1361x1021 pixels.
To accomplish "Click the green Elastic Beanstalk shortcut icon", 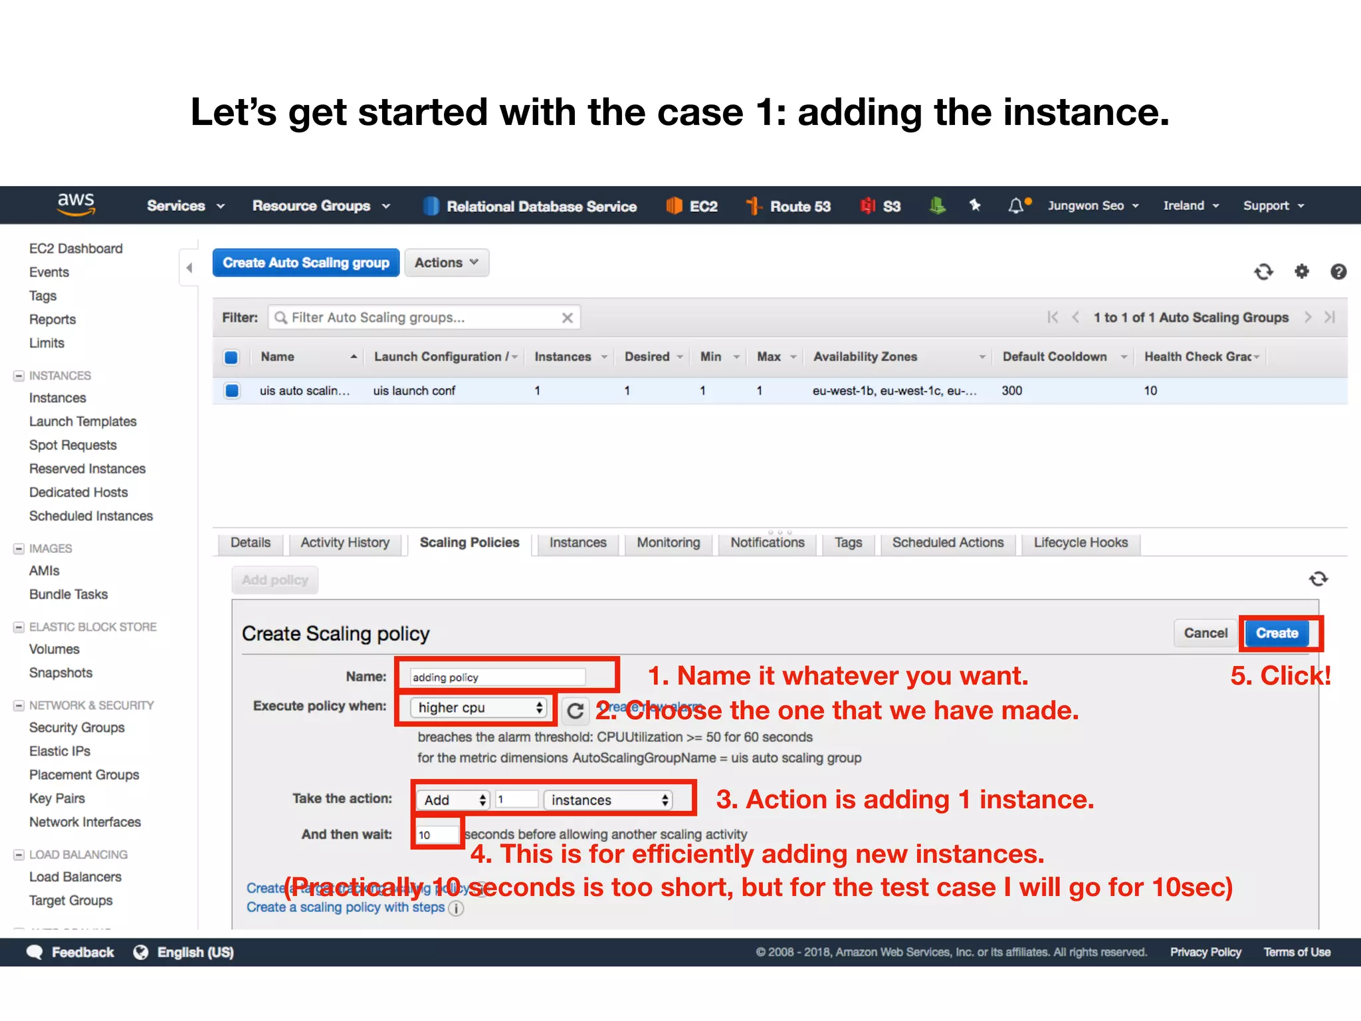I will click(937, 205).
